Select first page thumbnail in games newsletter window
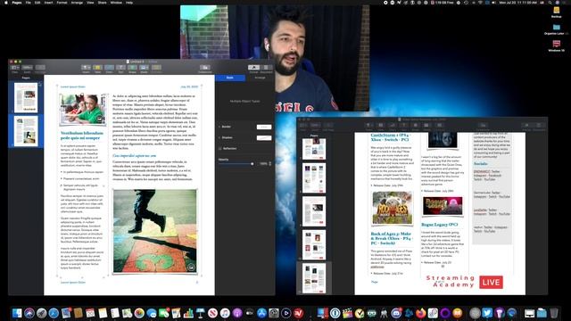The image size is (571, 321). pyautogui.click(x=314, y=149)
